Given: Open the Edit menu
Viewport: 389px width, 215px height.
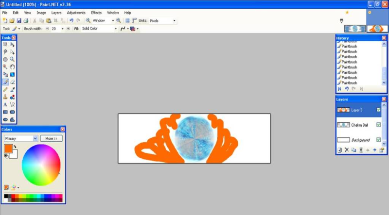Looking at the screenshot, I should [x=16, y=13].
